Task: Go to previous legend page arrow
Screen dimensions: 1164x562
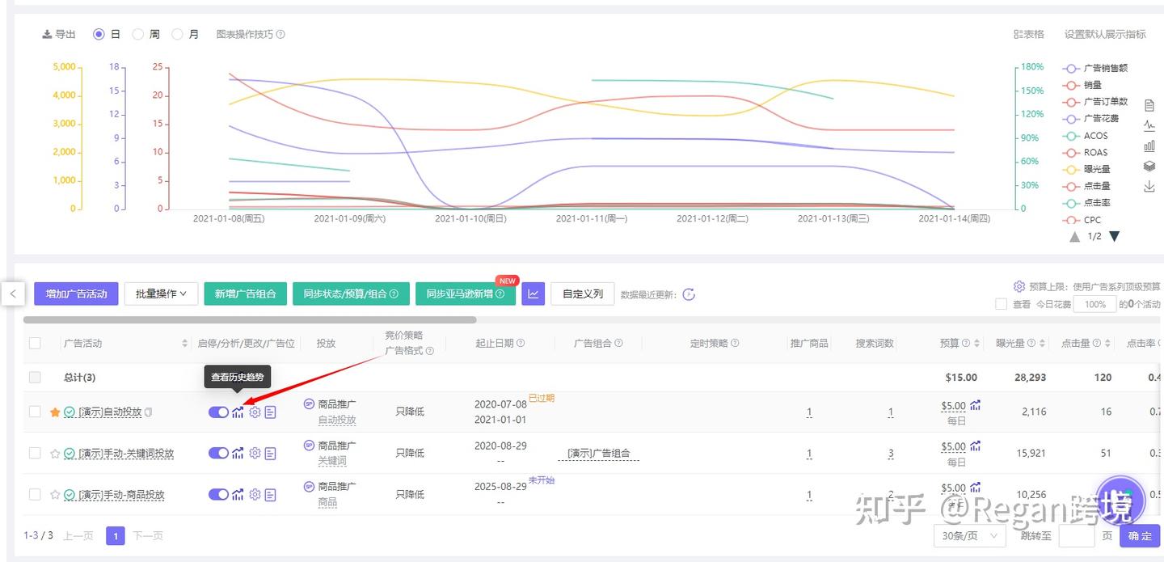Action: [1074, 236]
